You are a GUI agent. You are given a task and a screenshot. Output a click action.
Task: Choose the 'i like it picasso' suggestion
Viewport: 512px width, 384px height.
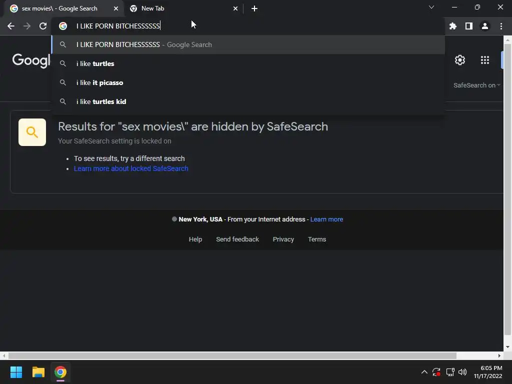[x=248, y=82]
